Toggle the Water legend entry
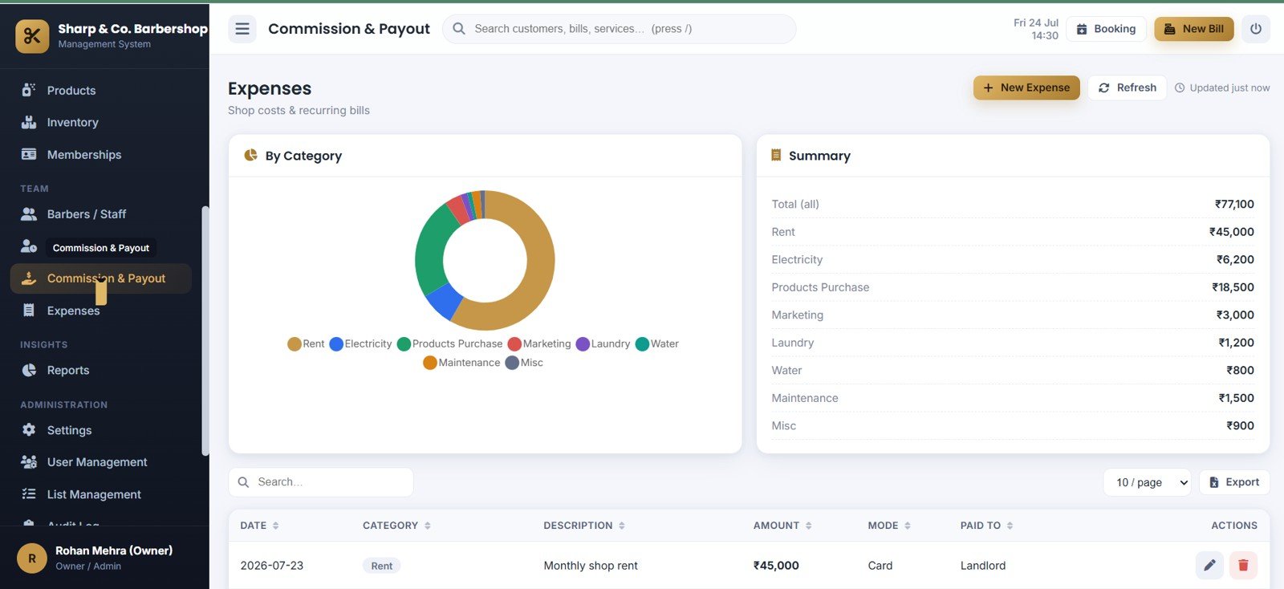This screenshot has width=1284, height=589. (x=656, y=343)
